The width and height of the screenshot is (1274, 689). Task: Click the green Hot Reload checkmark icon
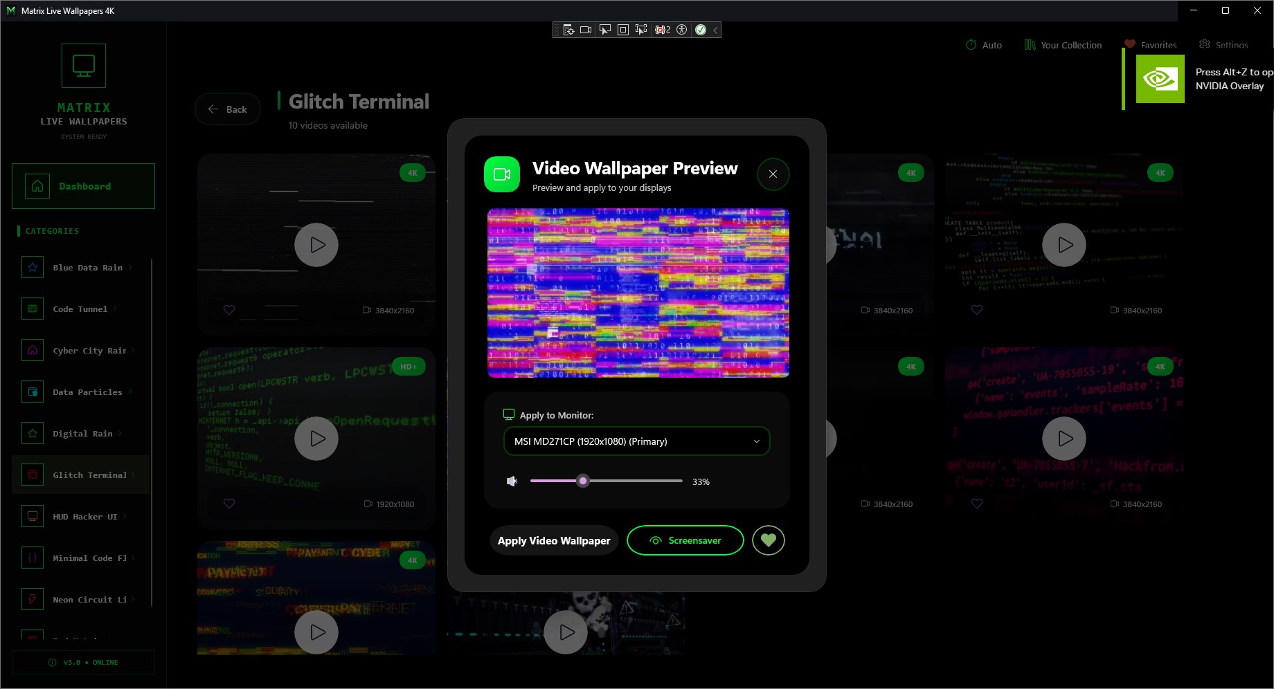pyautogui.click(x=701, y=30)
